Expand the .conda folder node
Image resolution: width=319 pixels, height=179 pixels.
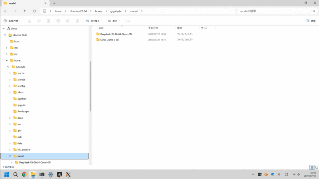point(10,80)
